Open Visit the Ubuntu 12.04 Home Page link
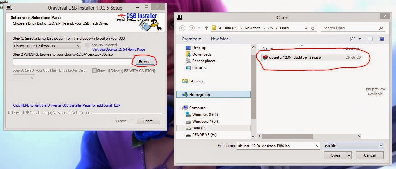The image size is (396, 169). (119, 50)
